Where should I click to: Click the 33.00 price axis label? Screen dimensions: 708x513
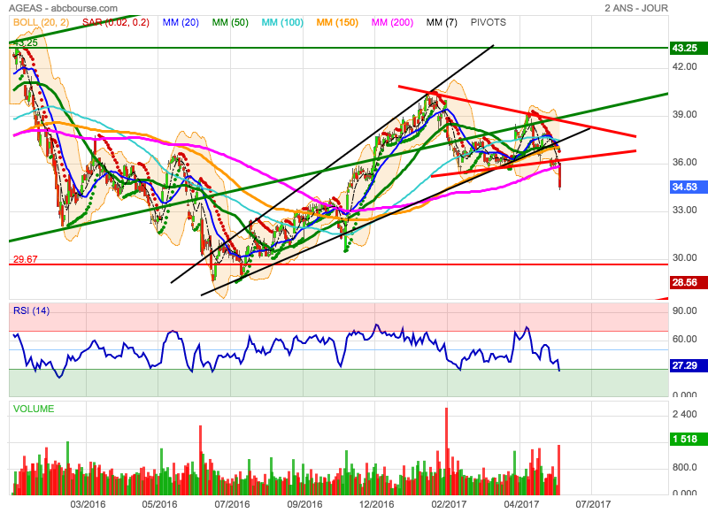684,210
